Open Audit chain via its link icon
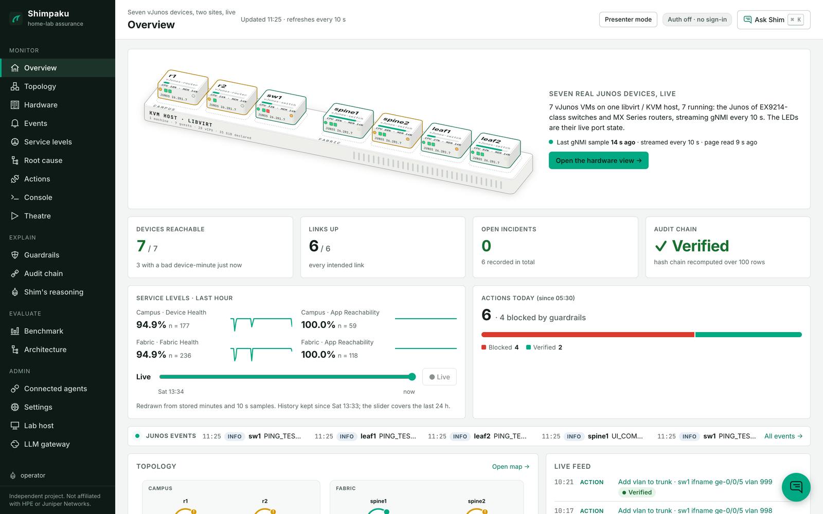 [x=15, y=273]
